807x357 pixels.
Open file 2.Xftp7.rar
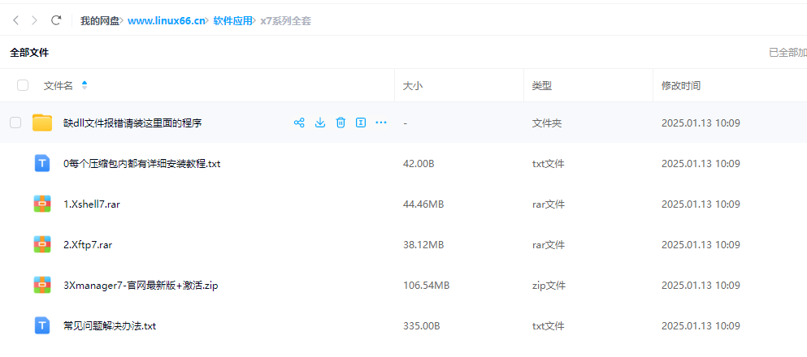point(88,245)
